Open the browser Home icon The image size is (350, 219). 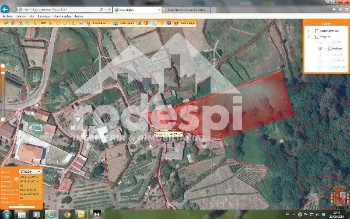[334, 9]
